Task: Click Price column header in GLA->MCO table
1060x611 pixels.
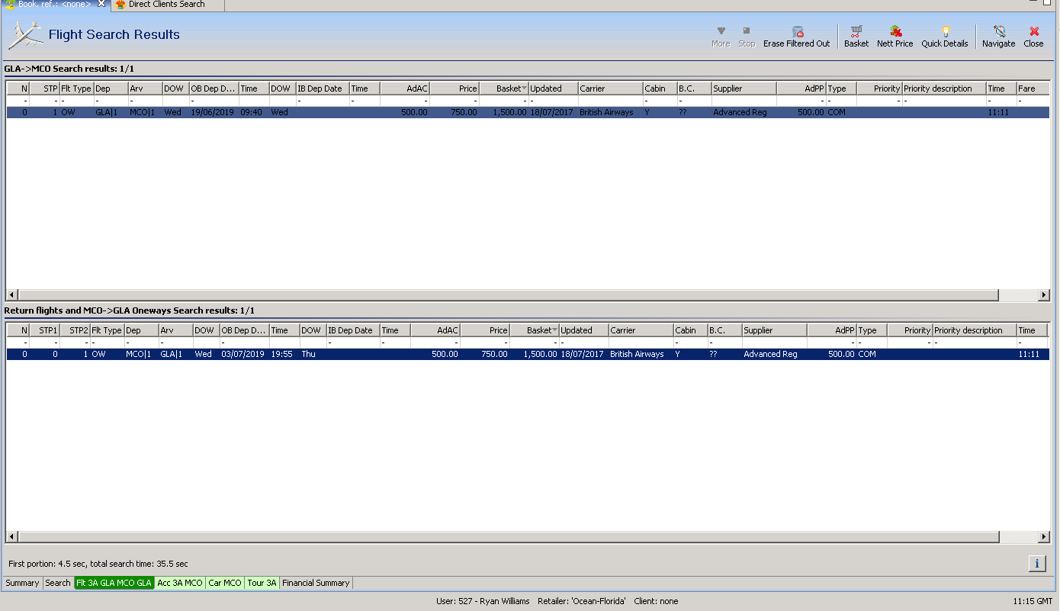Action: [455, 88]
